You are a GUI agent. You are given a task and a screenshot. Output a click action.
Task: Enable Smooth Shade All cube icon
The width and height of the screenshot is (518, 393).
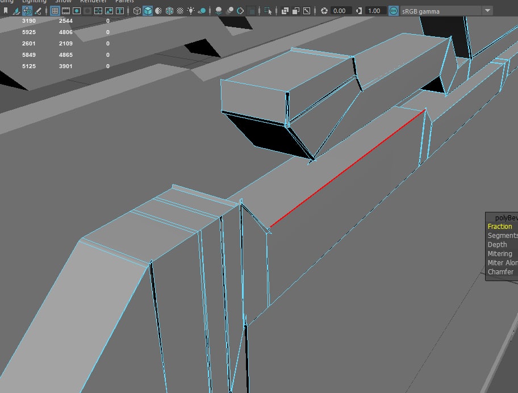coord(148,11)
